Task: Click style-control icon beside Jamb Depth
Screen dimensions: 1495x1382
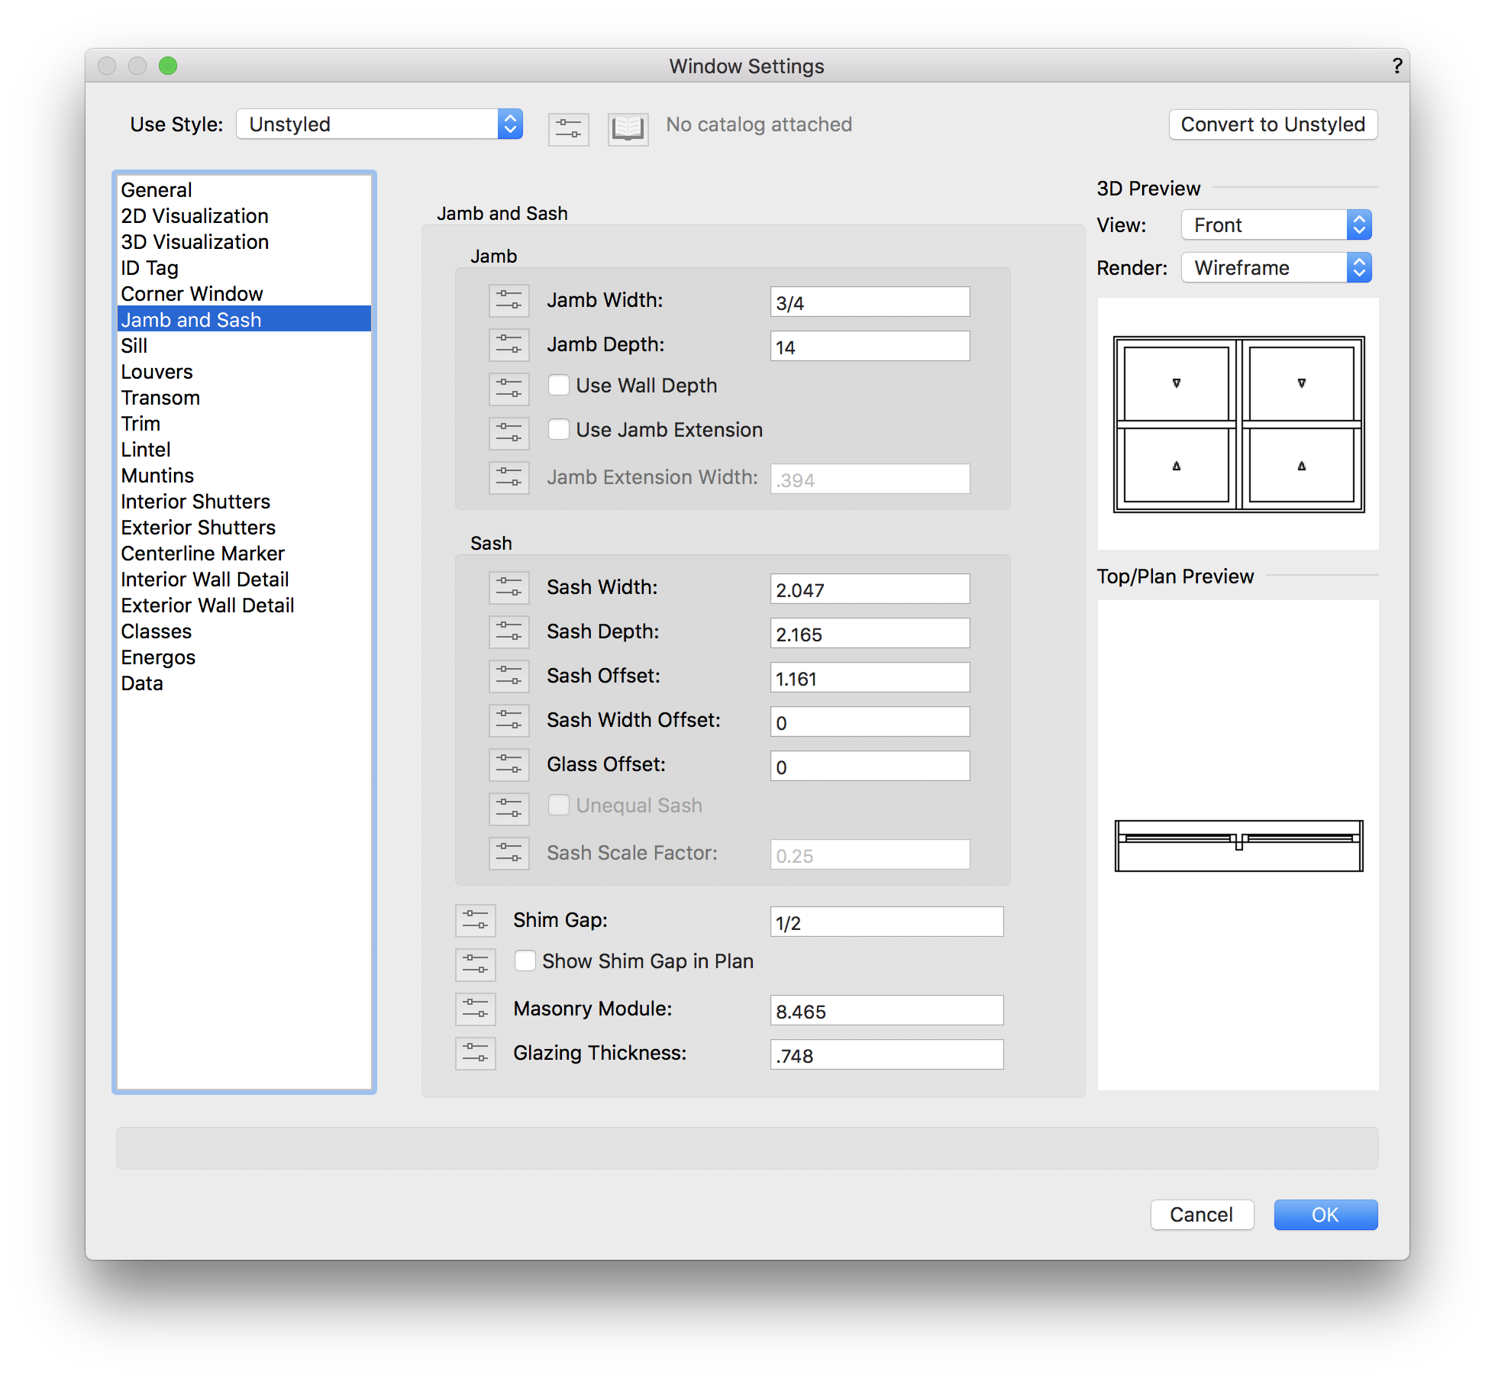Action: [x=509, y=345]
